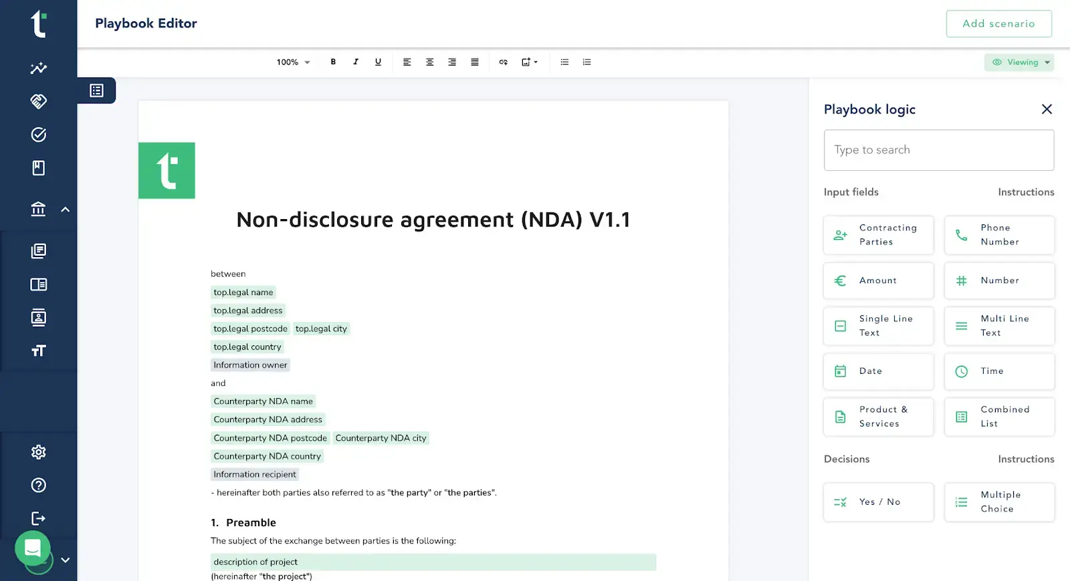
Task: Toggle bold formatting
Action: tap(333, 62)
